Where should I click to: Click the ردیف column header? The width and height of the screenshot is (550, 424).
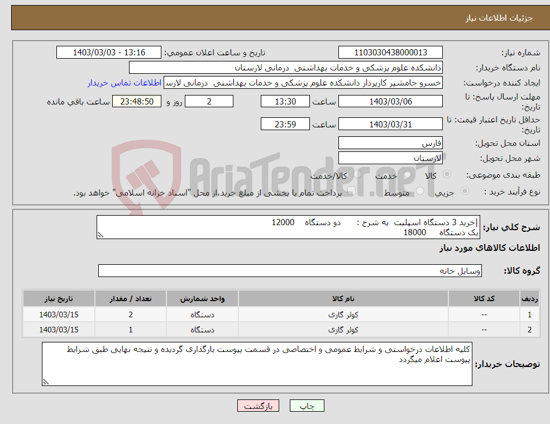pos(530,299)
